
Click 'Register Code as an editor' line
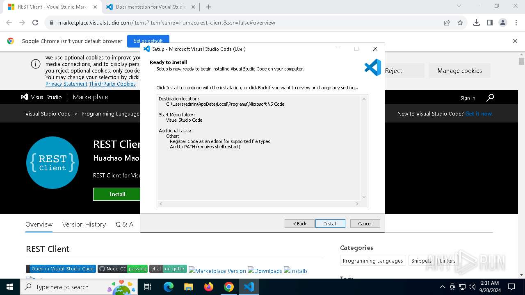pos(220,141)
